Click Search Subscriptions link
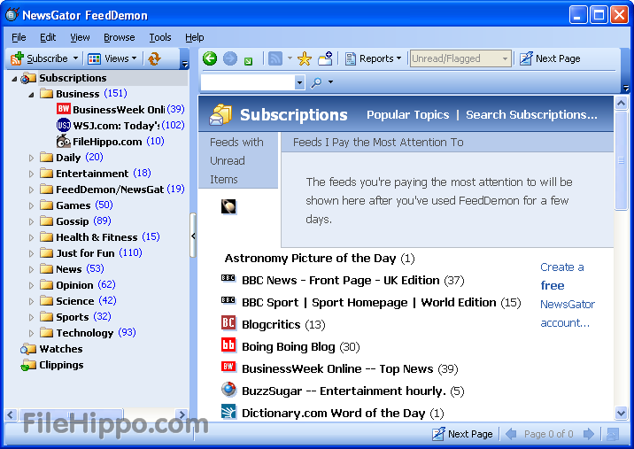The width and height of the screenshot is (634, 449). pyautogui.click(x=531, y=114)
